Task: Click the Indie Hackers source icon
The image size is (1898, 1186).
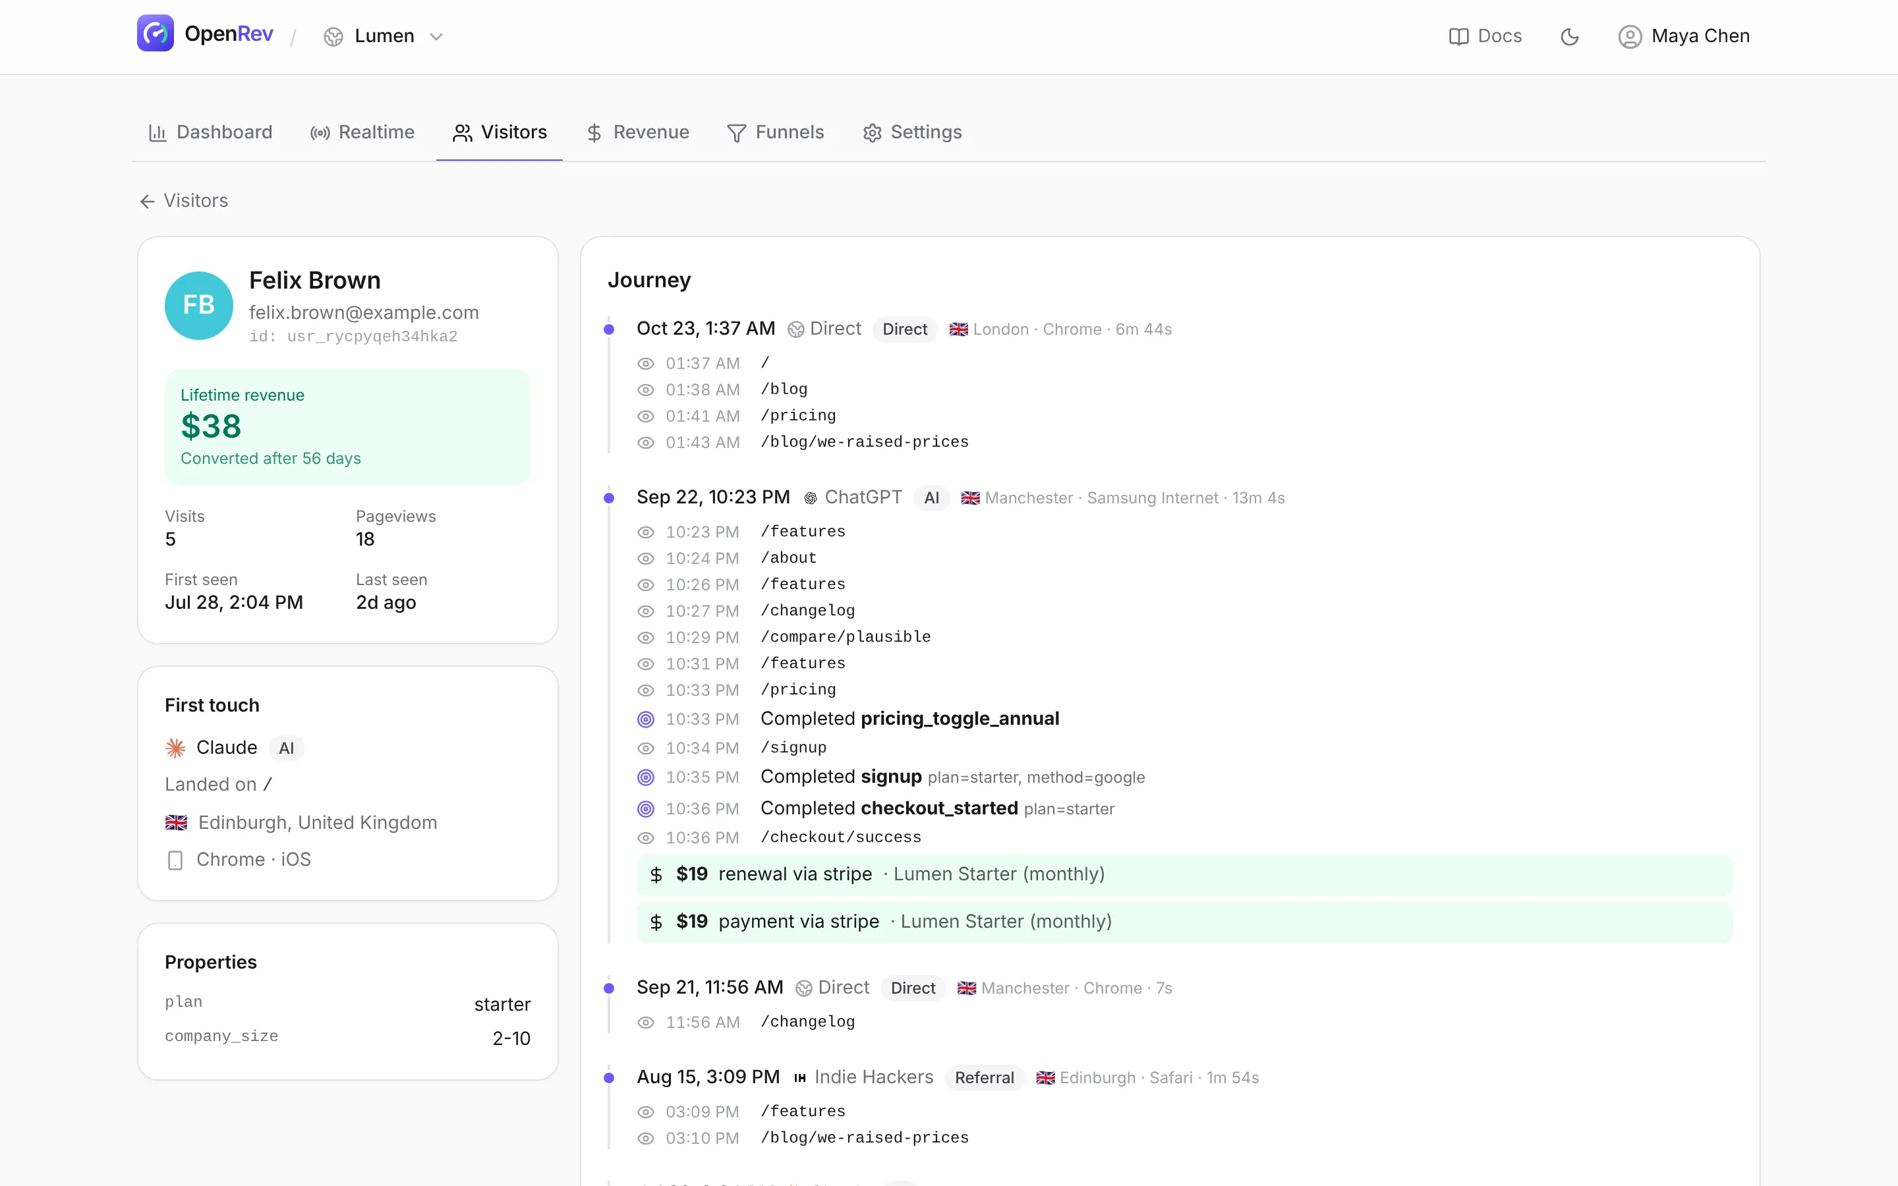Action: (x=800, y=1078)
